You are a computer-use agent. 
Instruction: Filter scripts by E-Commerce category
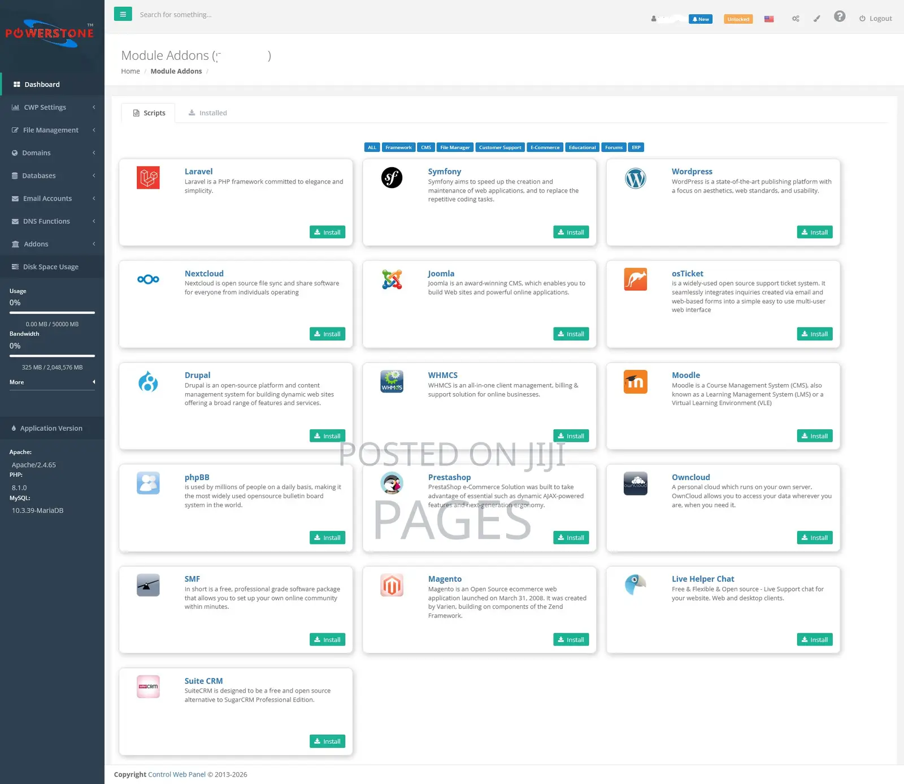[x=545, y=147]
